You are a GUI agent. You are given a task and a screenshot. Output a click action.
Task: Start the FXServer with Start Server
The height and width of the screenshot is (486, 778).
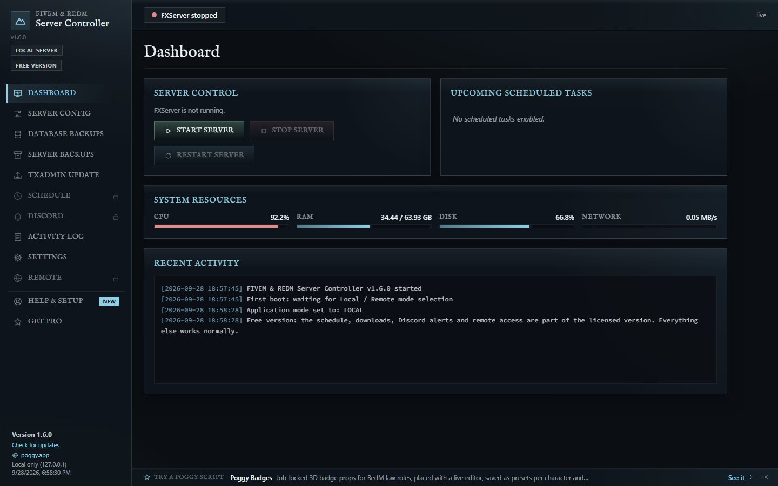point(199,131)
